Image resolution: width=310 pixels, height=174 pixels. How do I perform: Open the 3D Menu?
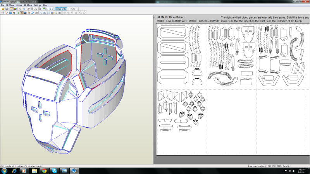10,5
